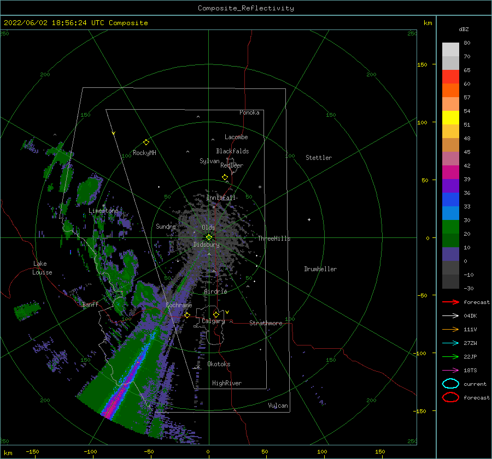Image resolution: width=492 pixels, height=459 pixels.
Task: Click the Vulcan town label
Action: (278, 406)
